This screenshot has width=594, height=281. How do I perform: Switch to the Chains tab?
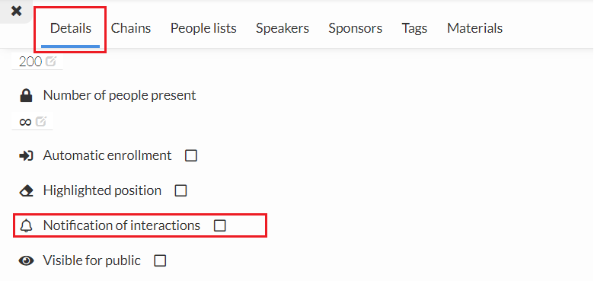click(x=131, y=28)
